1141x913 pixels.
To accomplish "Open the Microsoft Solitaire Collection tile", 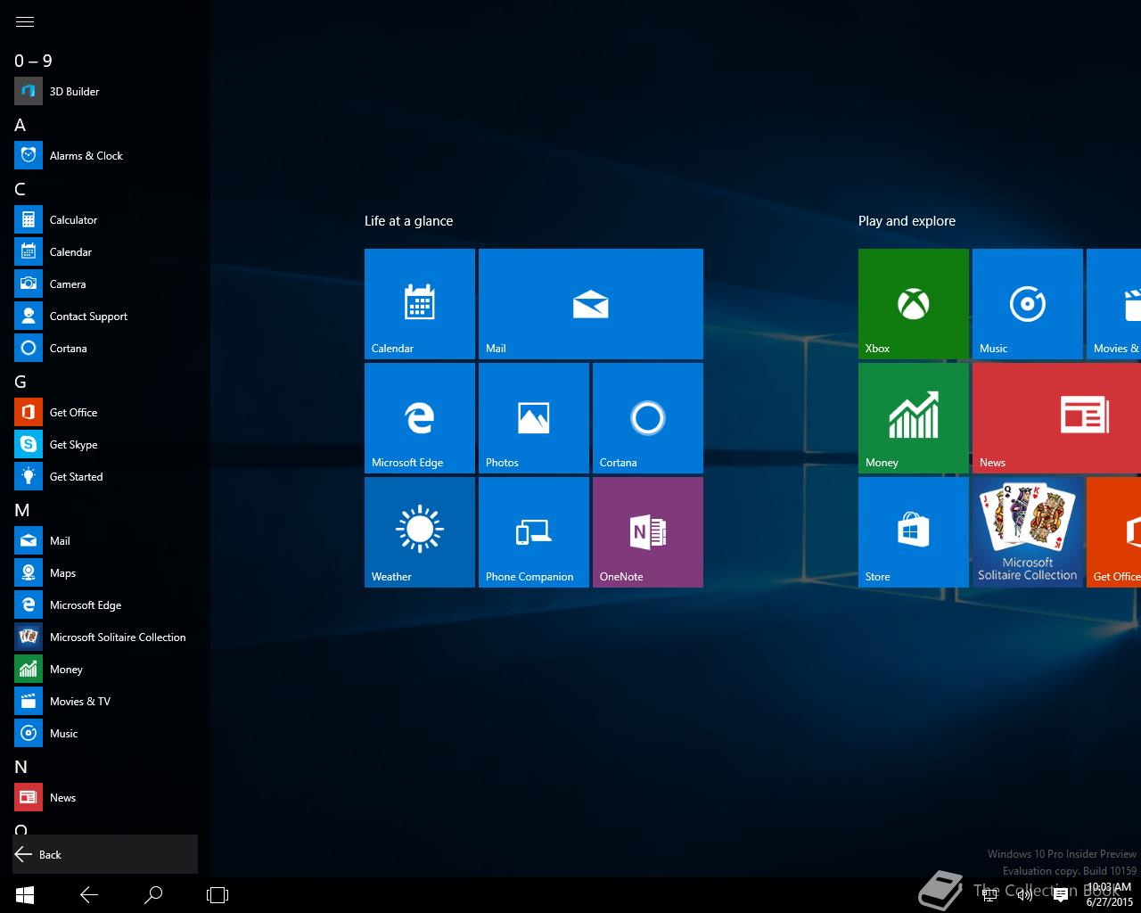I will tap(1028, 532).
